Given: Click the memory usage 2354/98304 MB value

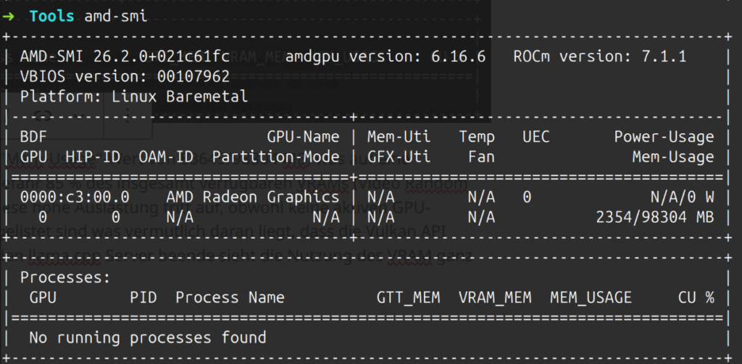Looking at the screenshot, I should [x=654, y=216].
